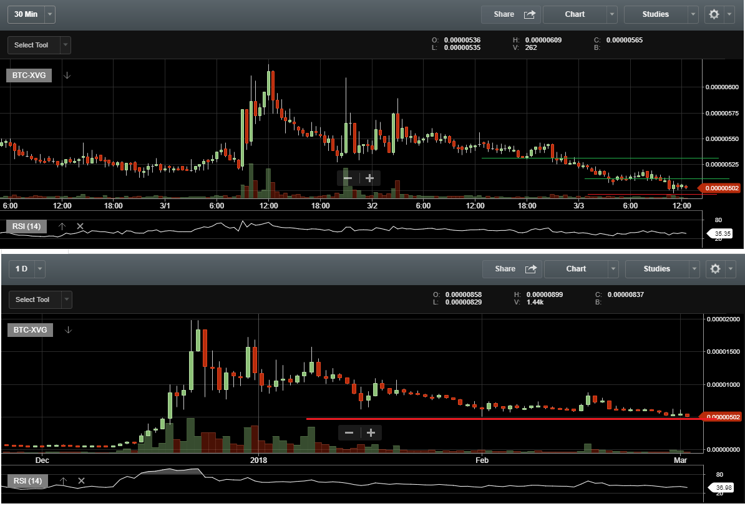
Task: Click the Feb label on 1 D time axis
Action: point(482,460)
